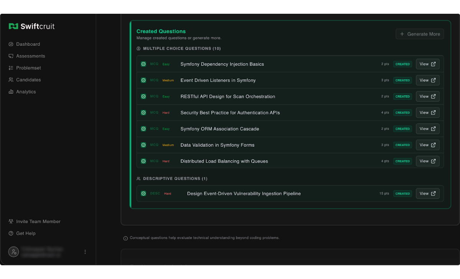The image size is (460, 279).
Task: Select title 'Symfony ORM Association Cascade'
Action: click(220, 129)
